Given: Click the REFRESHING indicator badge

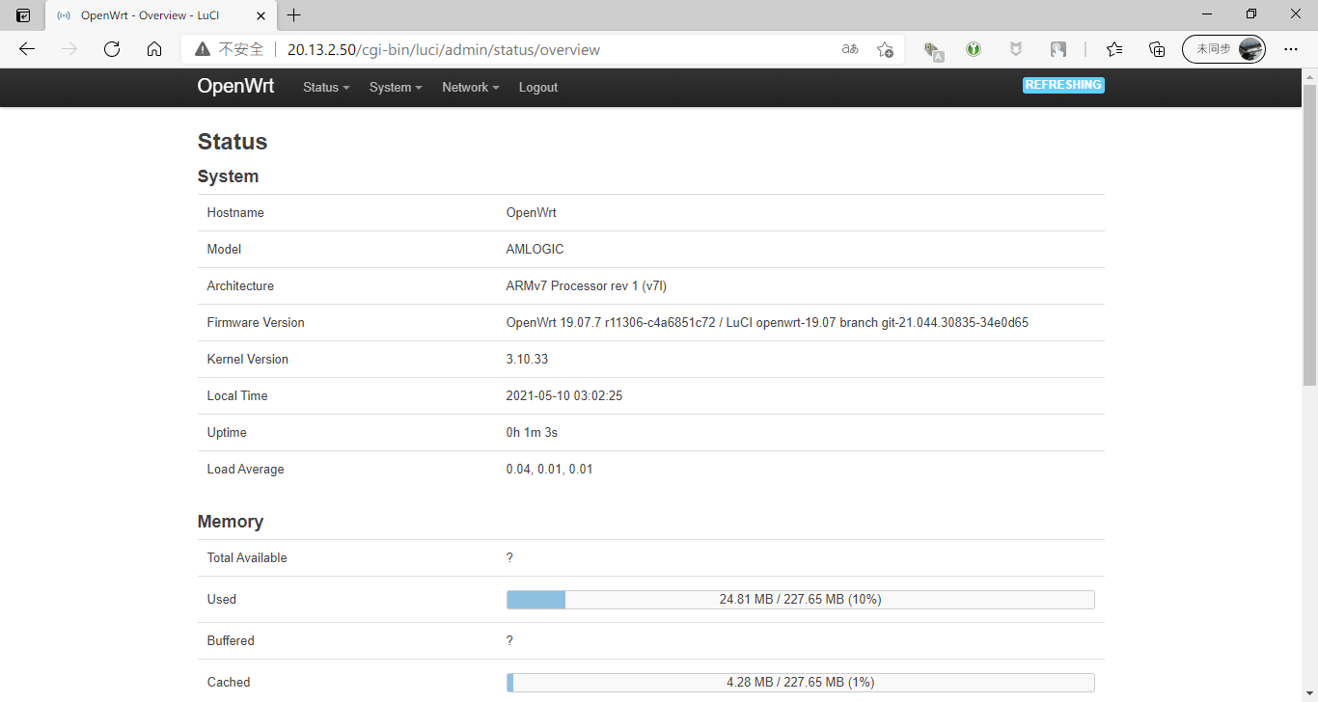Looking at the screenshot, I should 1063,85.
